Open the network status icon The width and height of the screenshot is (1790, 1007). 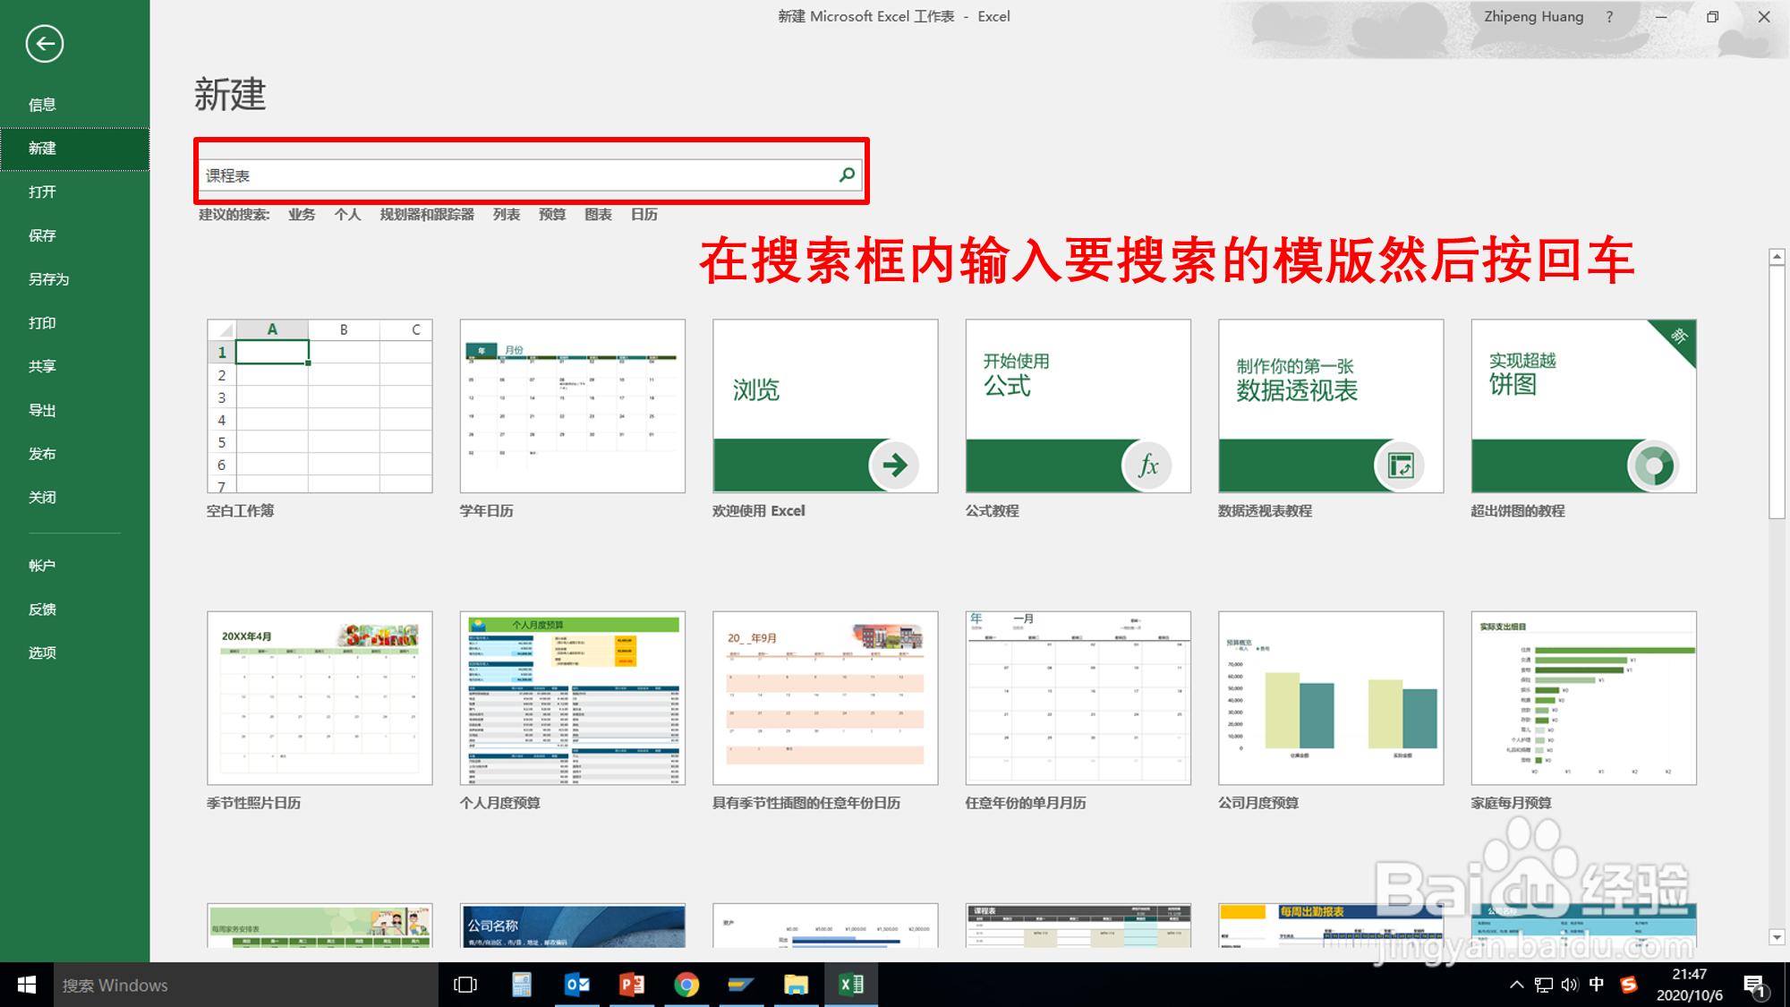point(1543,985)
